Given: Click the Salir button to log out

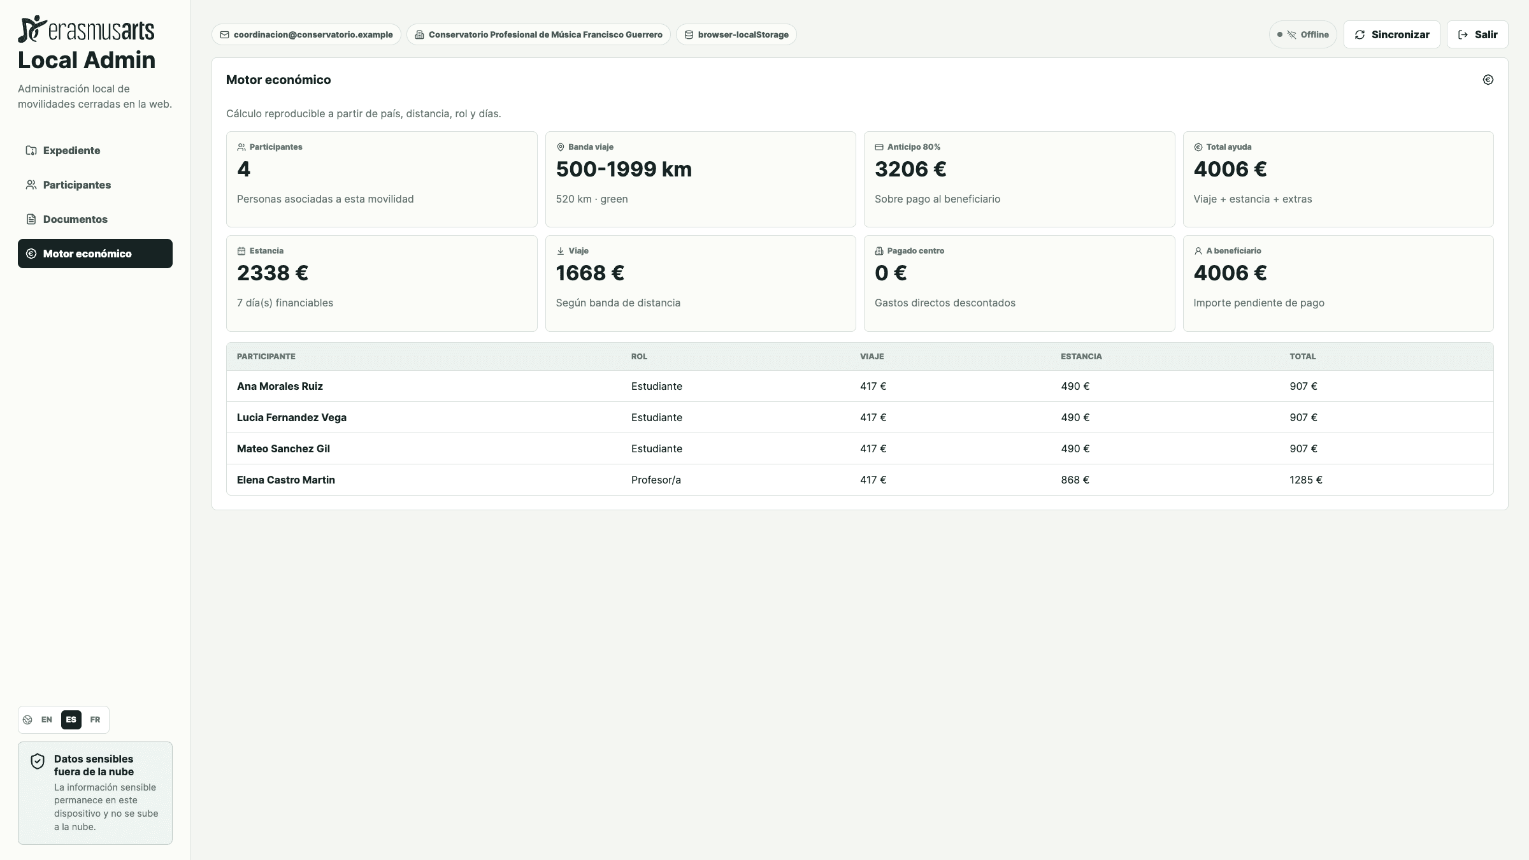Looking at the screenshot, I should [x=1477, y=34].
